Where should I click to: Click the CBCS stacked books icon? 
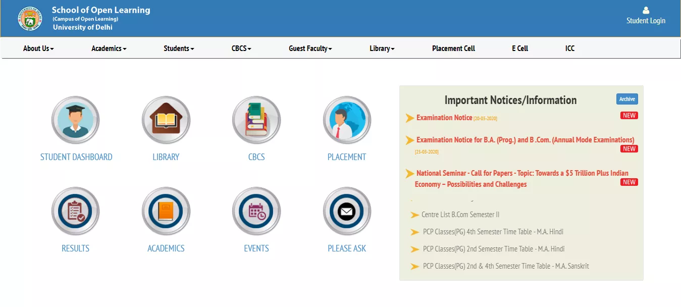point(256,120)
